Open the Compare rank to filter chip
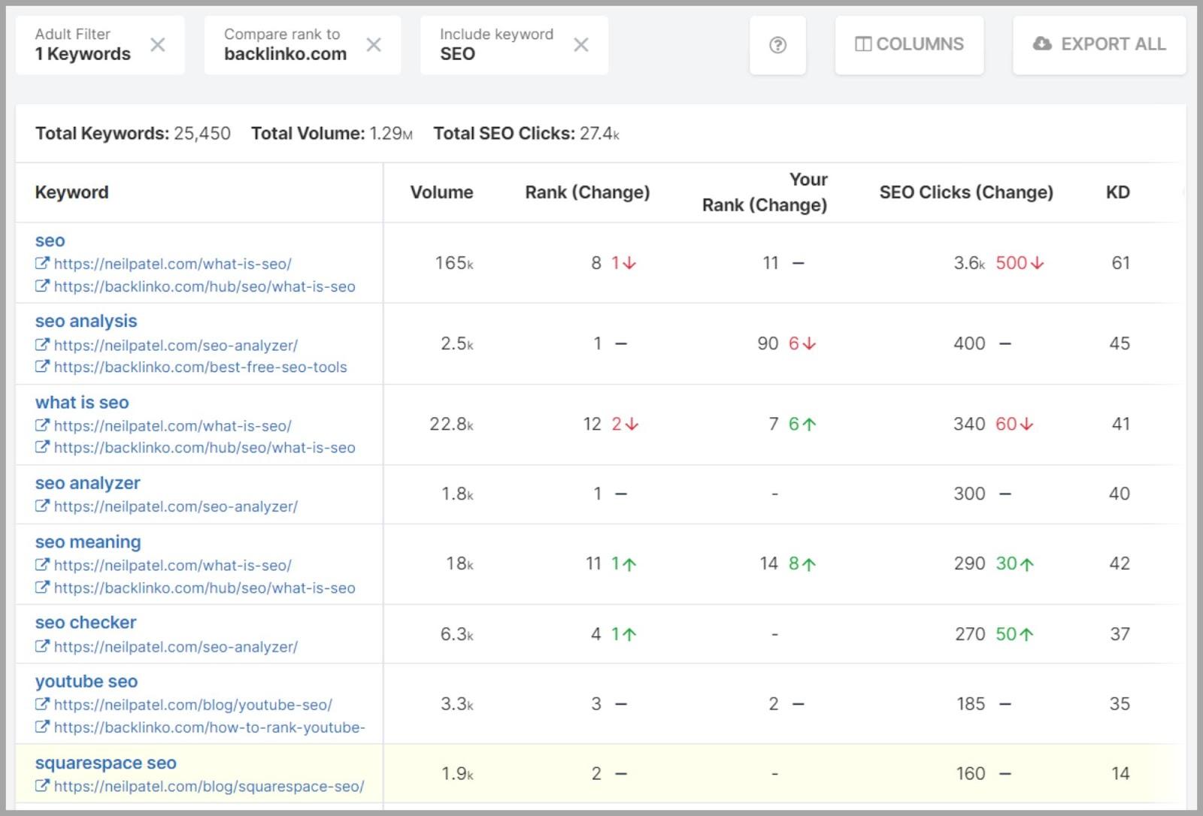Viewport: 1203px width, 816px height. pyautogui.click(x=285, y=45)
